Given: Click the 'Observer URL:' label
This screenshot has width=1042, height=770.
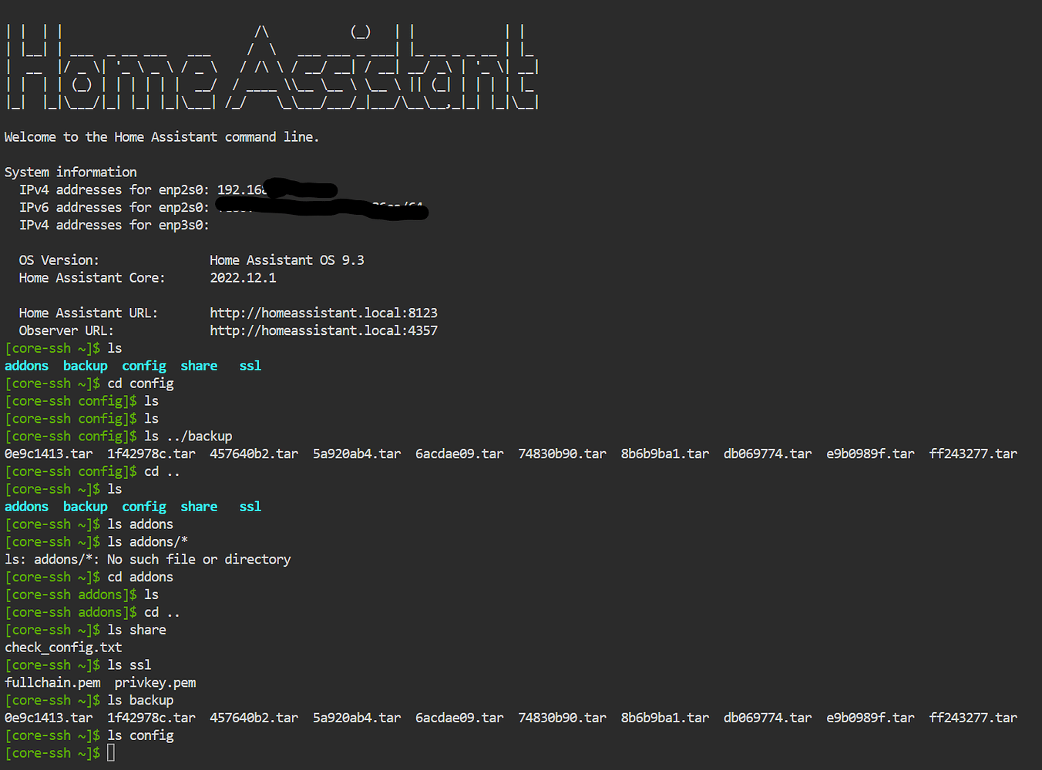Looking at the screenshot, I should pos(66,331).
